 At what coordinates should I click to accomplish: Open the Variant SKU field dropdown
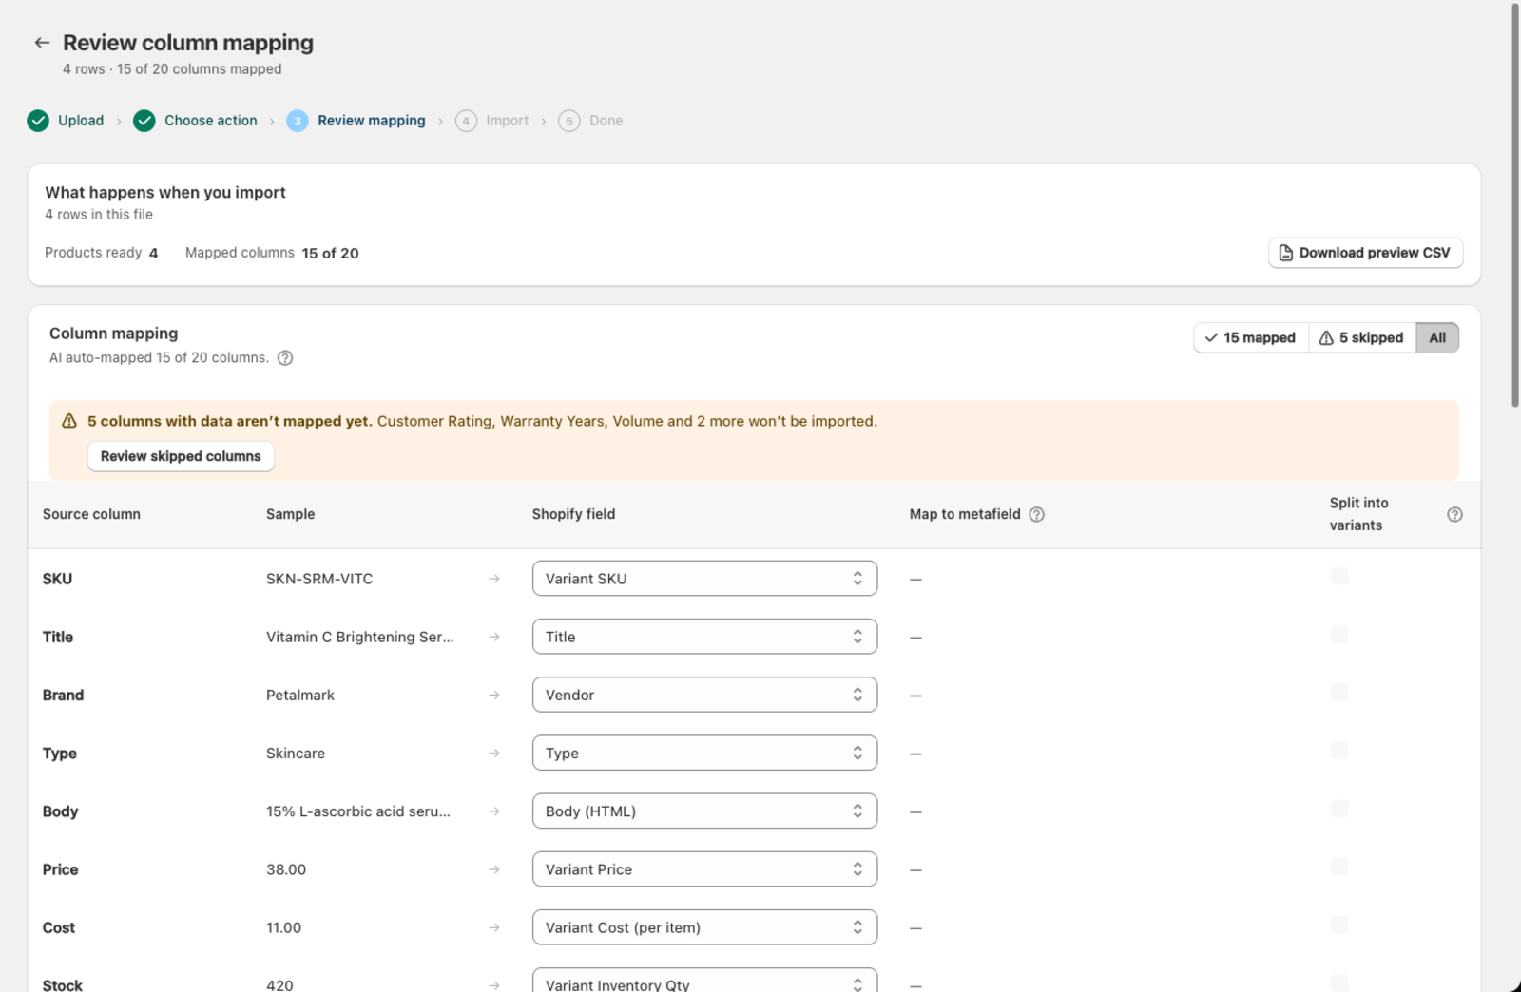pyautogui.click(x=704, y=579)
